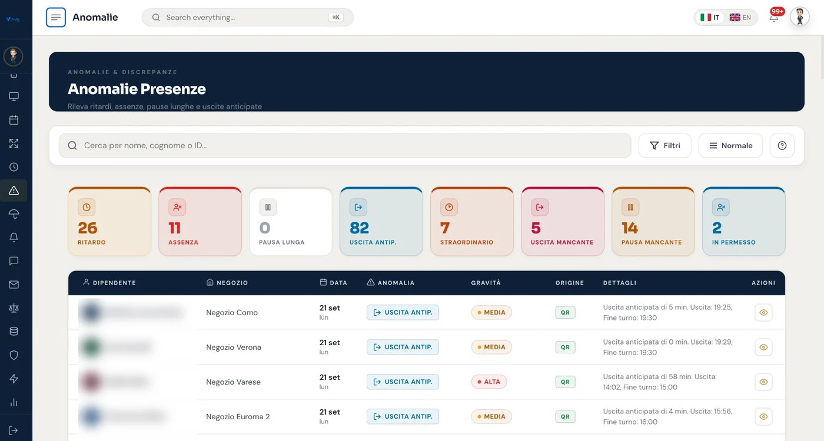Click the shield icon in sidebar
The height and width of the screenshot is (441, 824).
point(14,355)
